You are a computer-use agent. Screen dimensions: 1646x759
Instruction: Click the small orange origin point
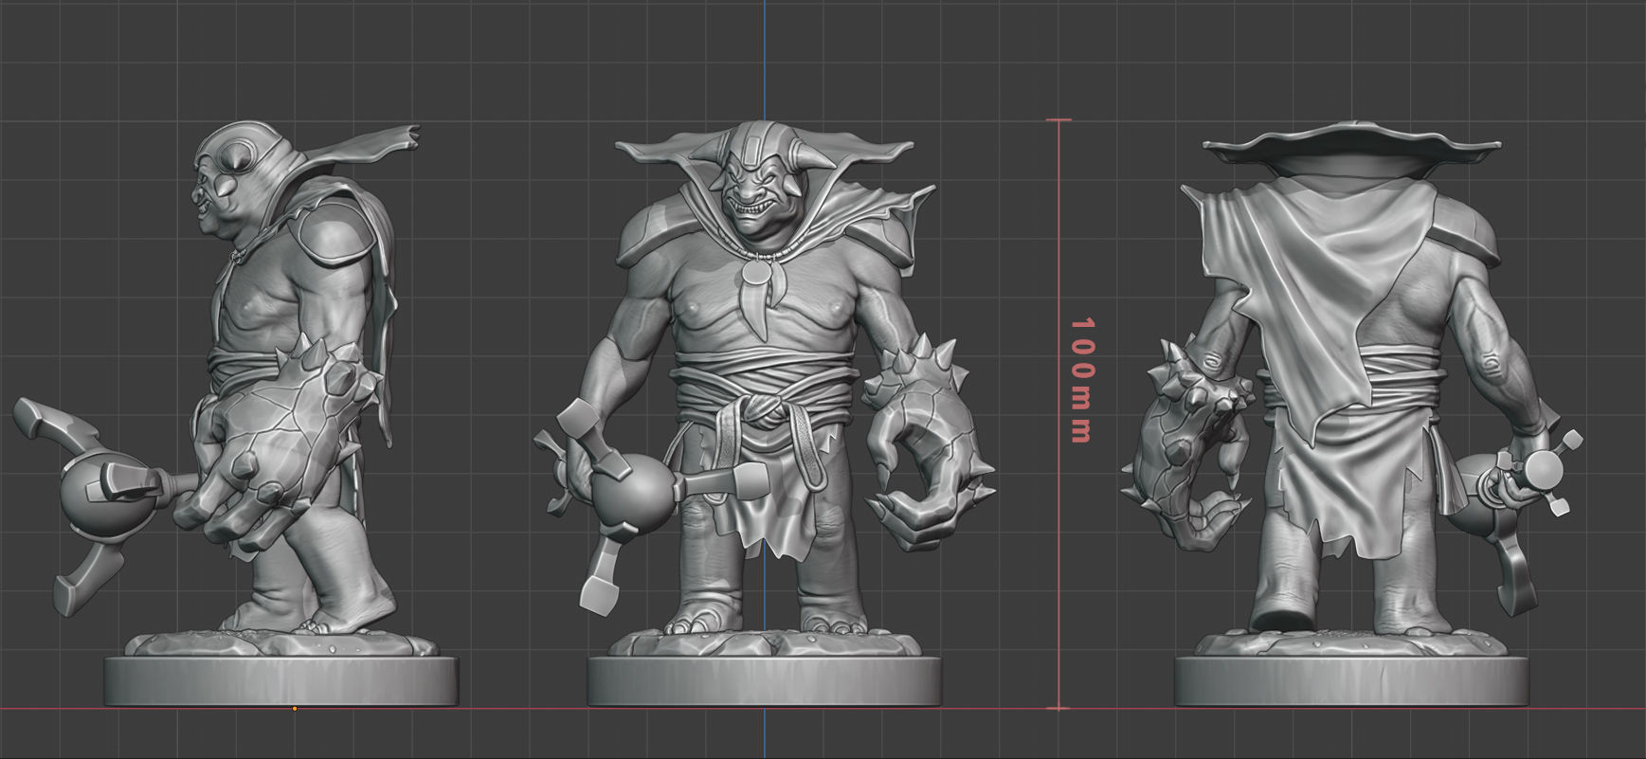(295, 708)
